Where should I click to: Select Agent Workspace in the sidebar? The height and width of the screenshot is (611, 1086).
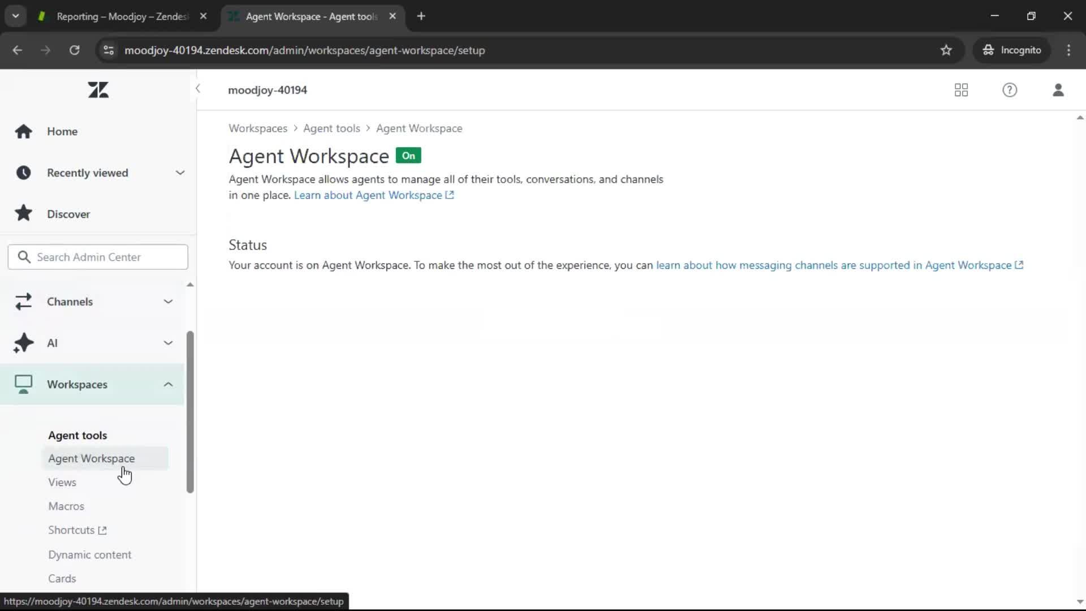[x=105, y=458]
